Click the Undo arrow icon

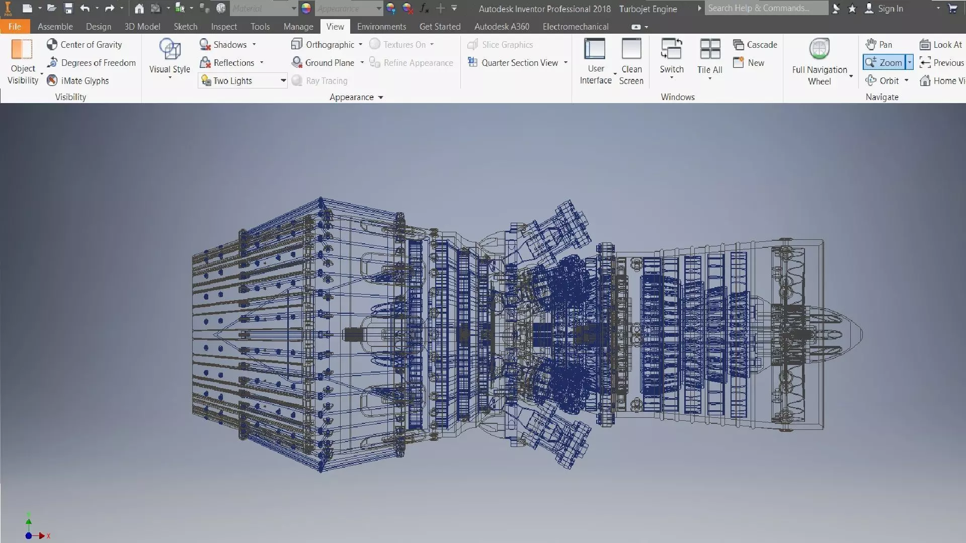click(85, 8)
